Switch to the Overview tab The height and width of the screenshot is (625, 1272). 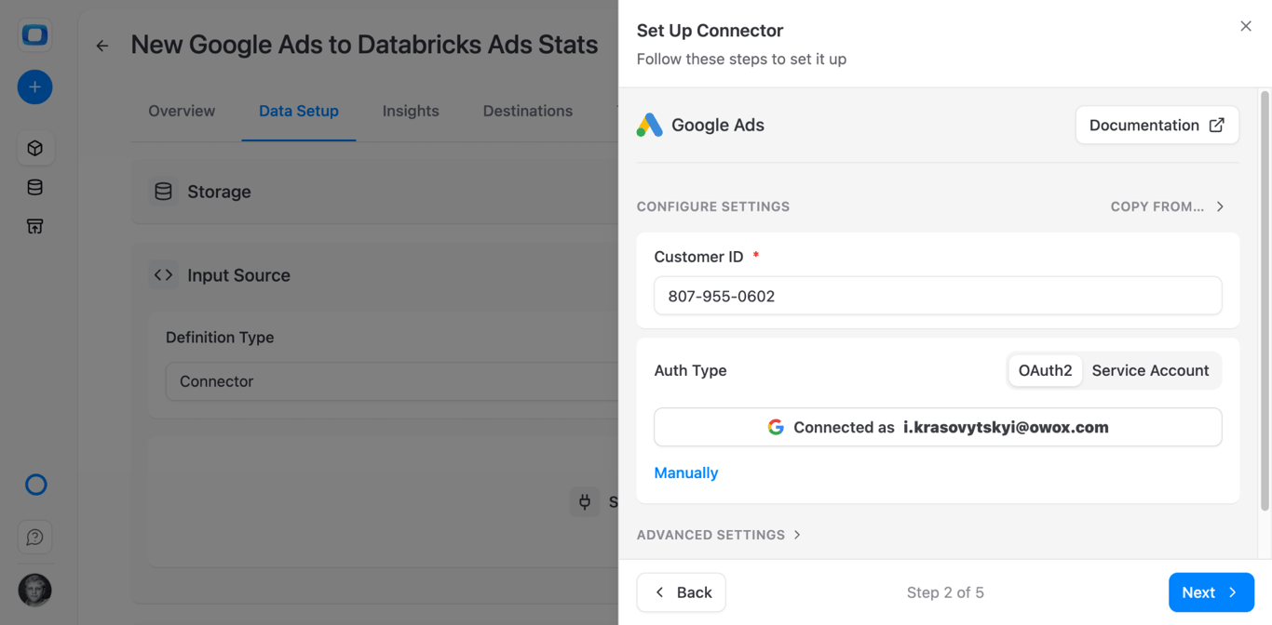click(182, 111)
